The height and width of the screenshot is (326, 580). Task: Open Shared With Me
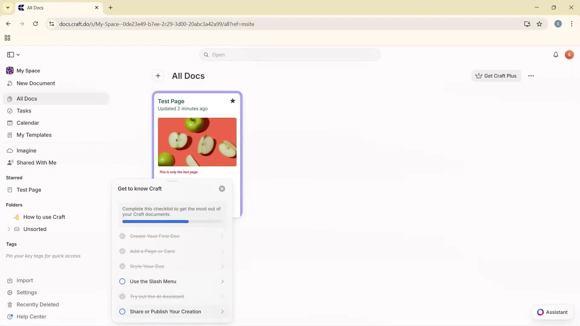coord(36,162)
